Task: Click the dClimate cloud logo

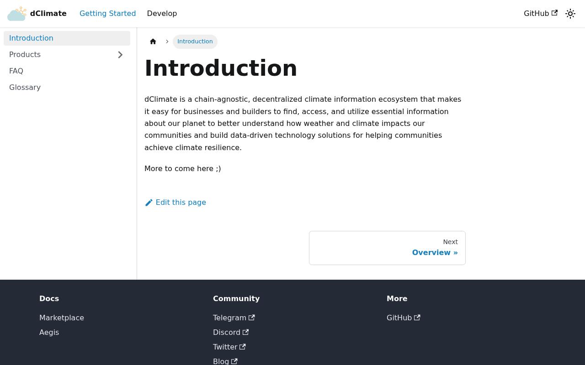Action: [17, 14]
